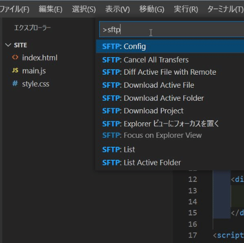244x243 pixels.
Task: Run SFTP: Download Project
Action: tap(170, 111)
